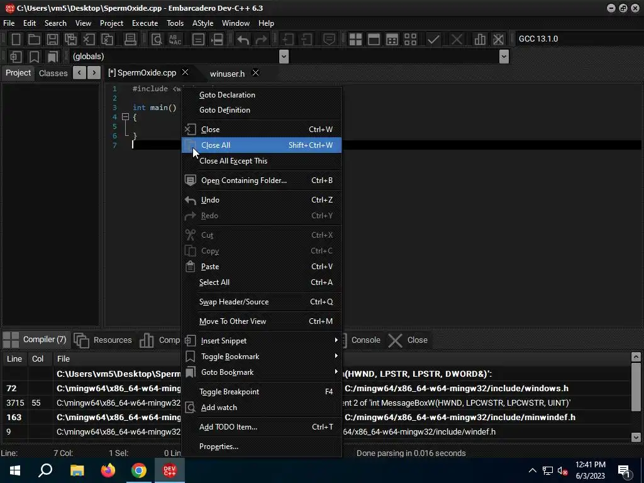Close the SpermOxide.cpp tab with its X

pyautogui.click(x=186, y=72)
